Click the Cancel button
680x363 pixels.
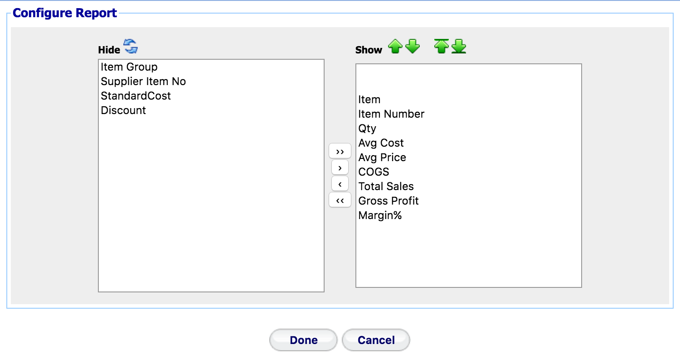pyautogui.click(x=376, y=340)
